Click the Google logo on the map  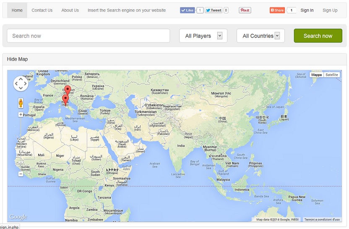coord(18,217)
